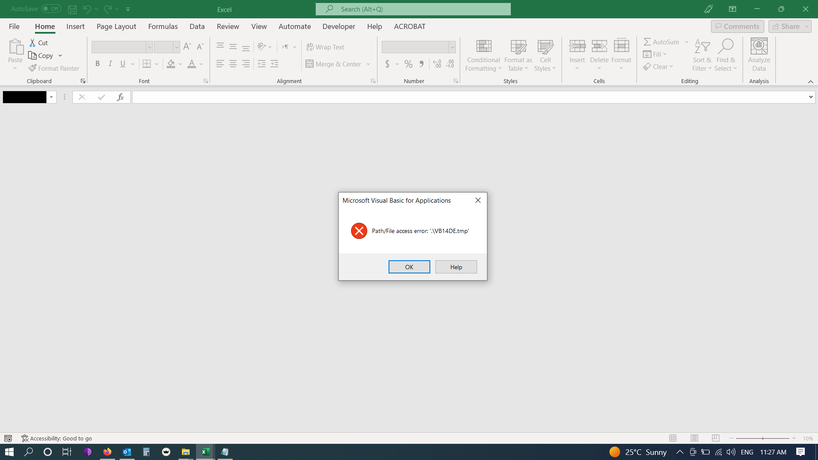Viewport: 818px width, 460px height.
Task: Click the Center align icon
Action: click(233, 64)
